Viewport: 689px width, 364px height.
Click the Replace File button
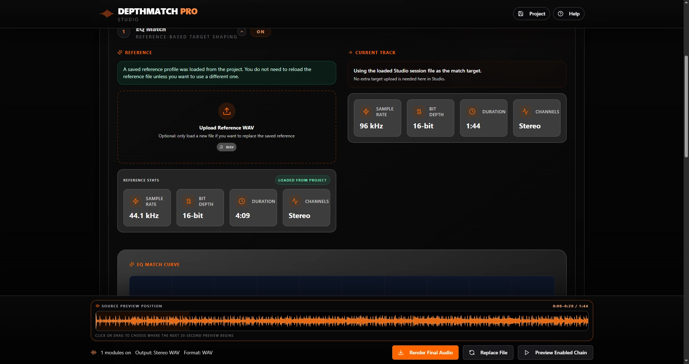488,353
